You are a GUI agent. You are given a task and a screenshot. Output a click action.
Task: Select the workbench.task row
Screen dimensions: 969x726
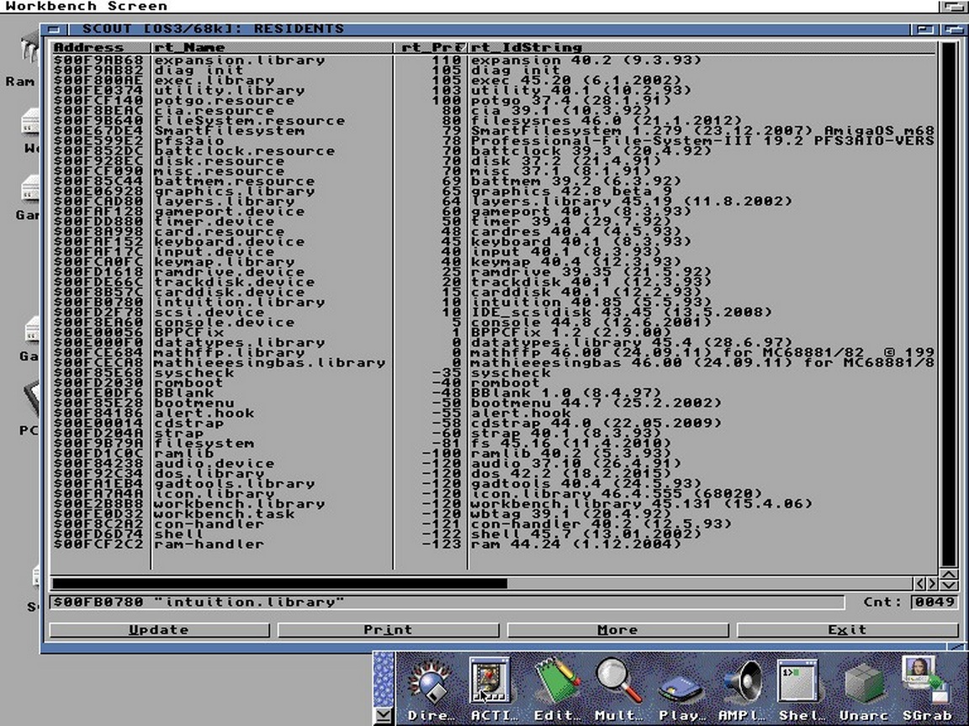click(493, 513)
